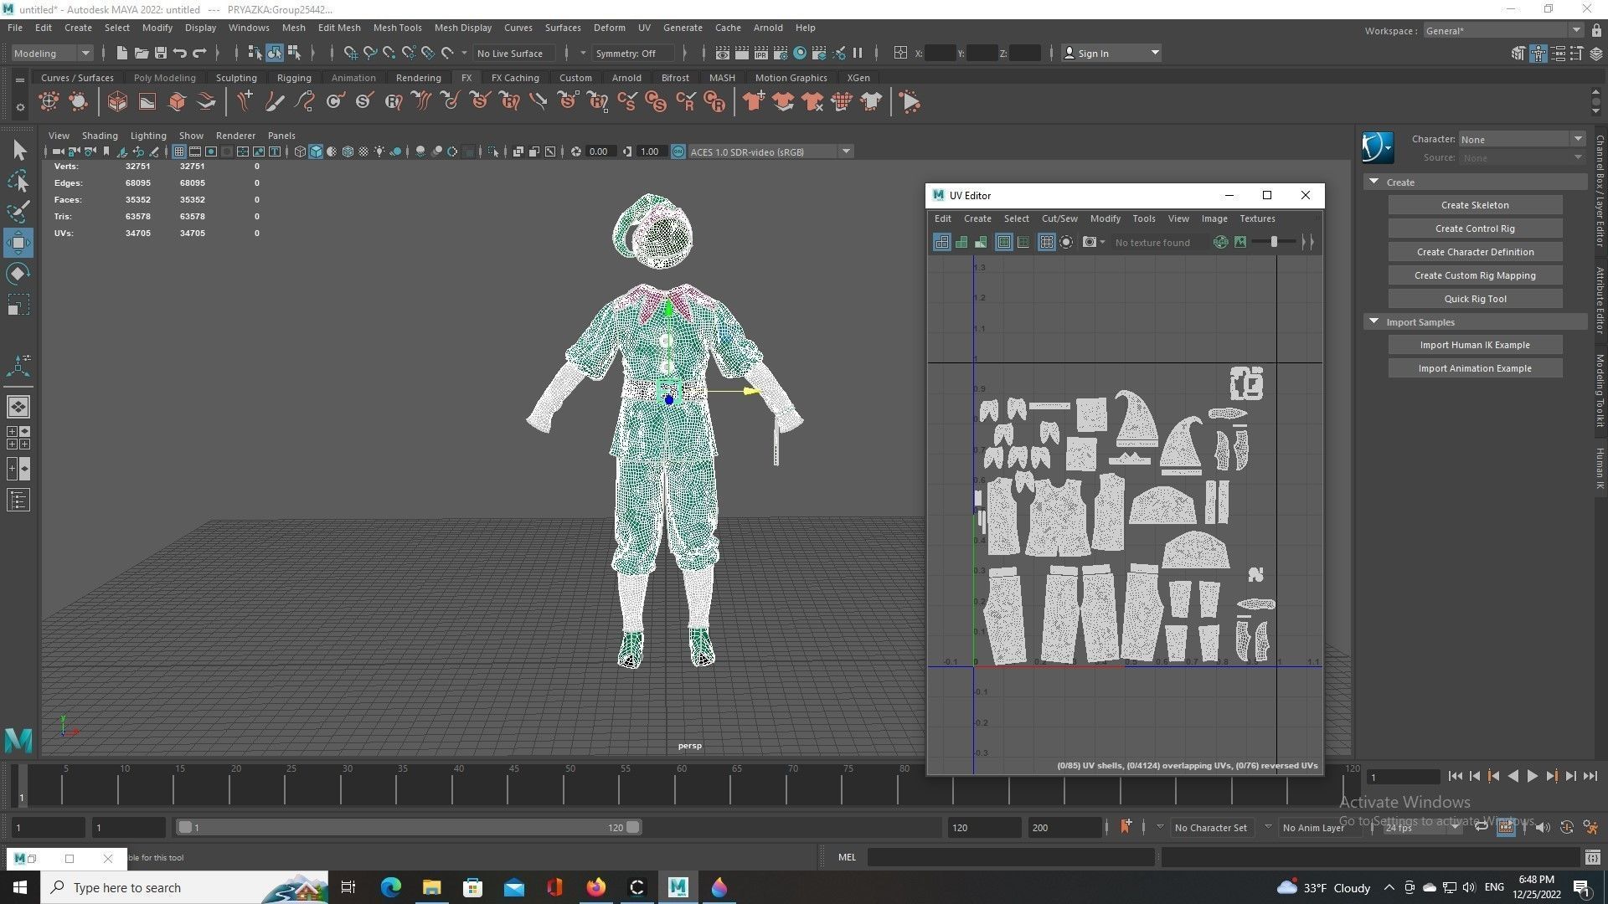Toggle UV Editor texture image display
Viewport: 1608px width, 904px height.
[x=1240, y=242]
